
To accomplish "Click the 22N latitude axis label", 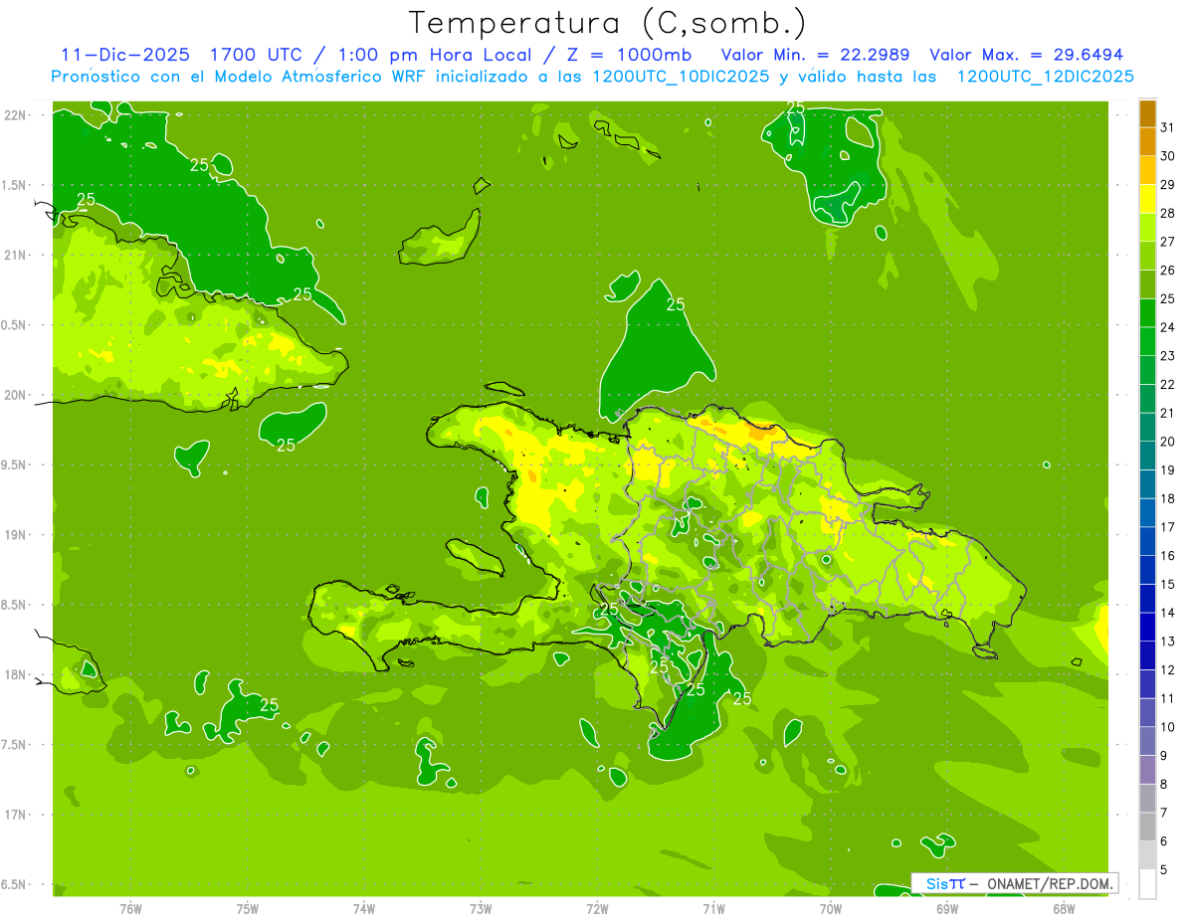I will (15, 115).
